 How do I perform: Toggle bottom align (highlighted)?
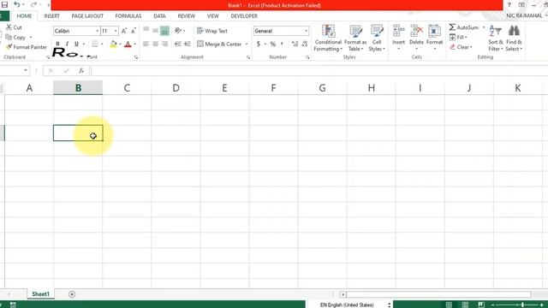[164, 31]
